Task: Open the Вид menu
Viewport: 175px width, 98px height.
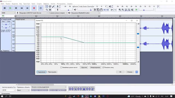Action: pos(21,4)
